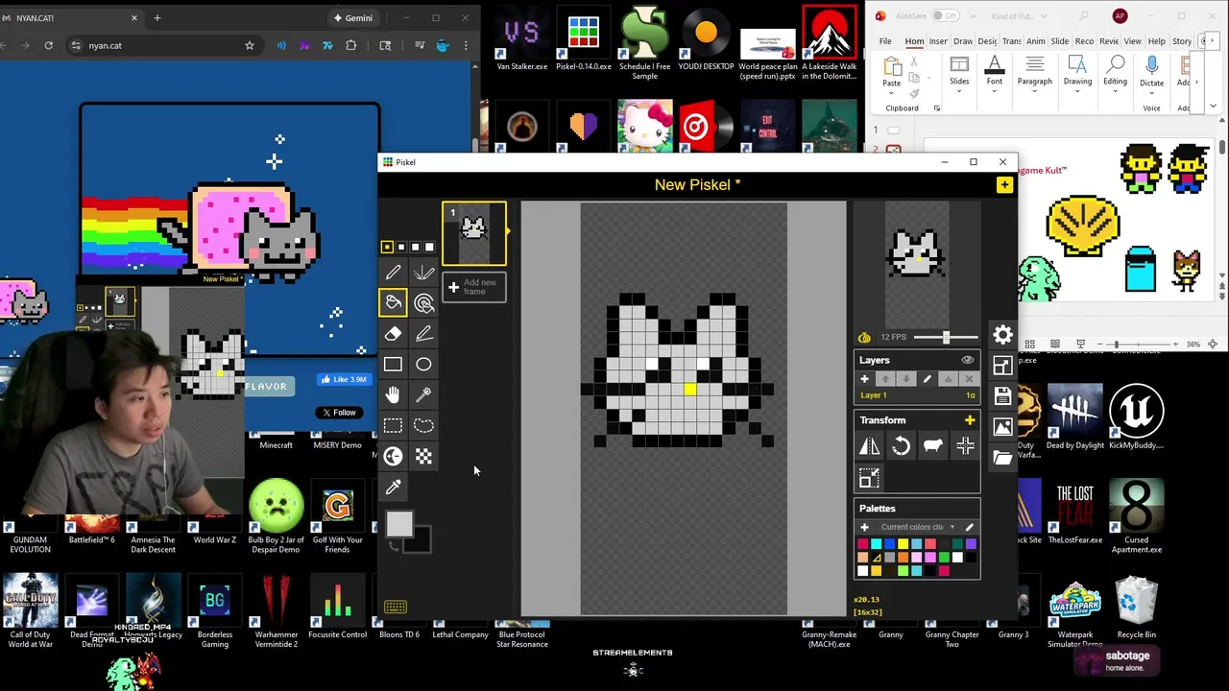Open the Save panel floppy icon

(x=1002, y=396)
